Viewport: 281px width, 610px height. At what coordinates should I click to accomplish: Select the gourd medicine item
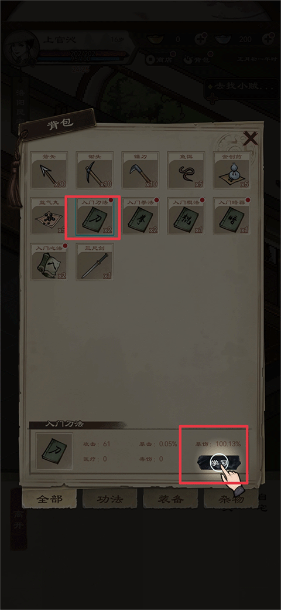[x=232, y=171]
